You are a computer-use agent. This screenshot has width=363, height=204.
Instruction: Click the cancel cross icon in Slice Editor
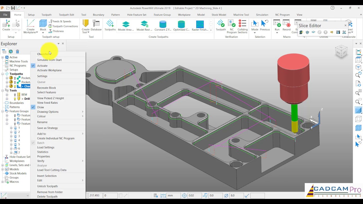(326, 32)
